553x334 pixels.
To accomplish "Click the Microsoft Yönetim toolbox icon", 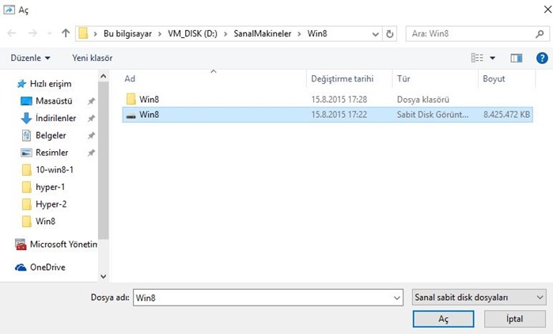I will (21, 245).
